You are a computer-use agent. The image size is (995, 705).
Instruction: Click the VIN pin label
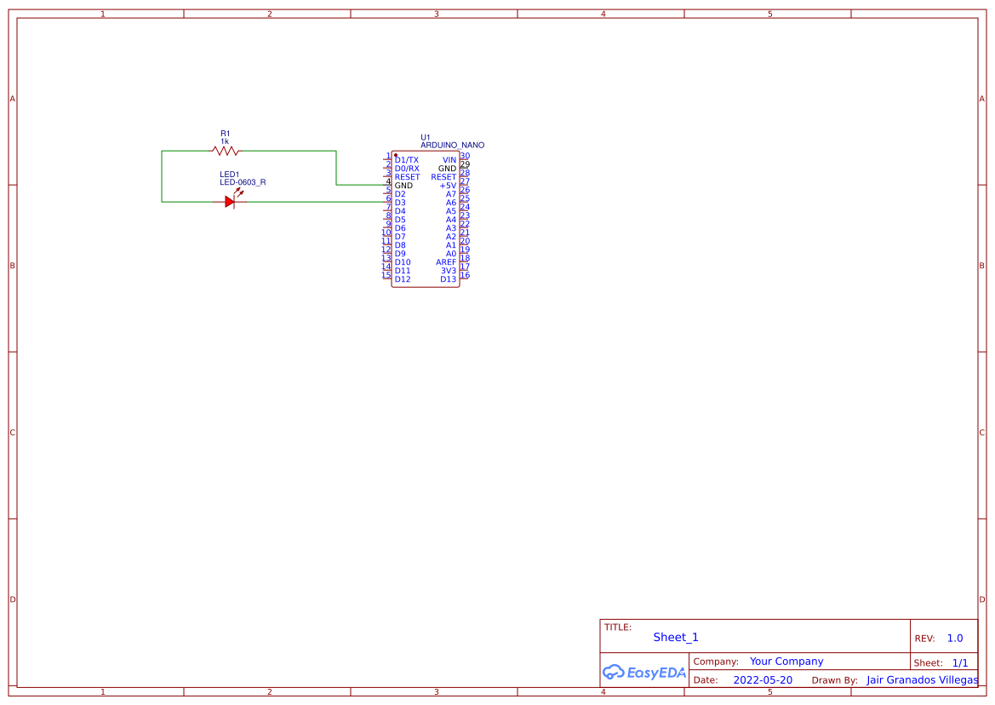pyautogui.click(x=449, y=161)
